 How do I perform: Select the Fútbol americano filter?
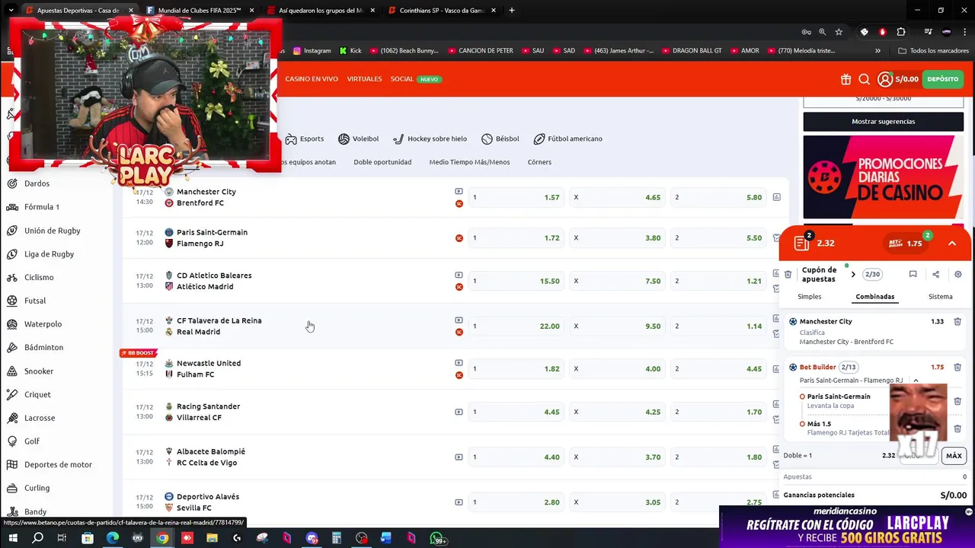567,139
